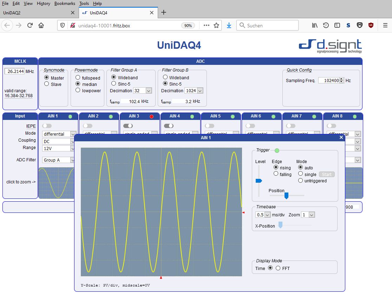Viewport: 392px width, 297px height.
Task: Click the d.sign technology logo
Action: [330, 46]
